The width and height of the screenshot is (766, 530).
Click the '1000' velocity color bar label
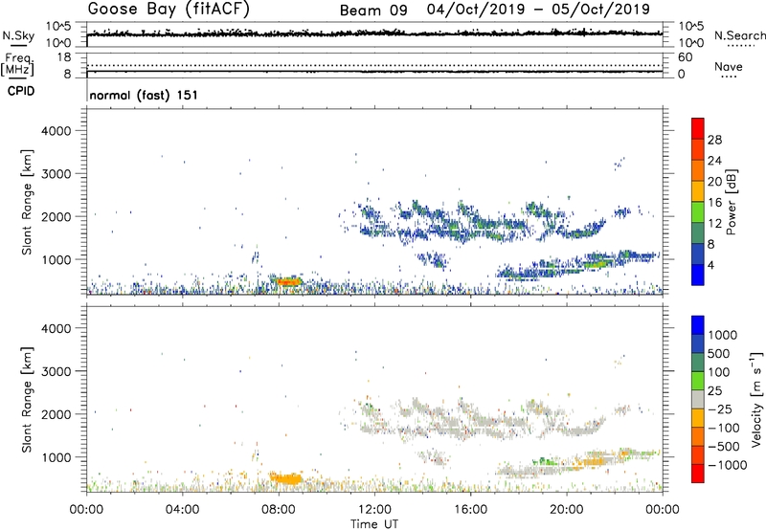[x=723, y=335]
